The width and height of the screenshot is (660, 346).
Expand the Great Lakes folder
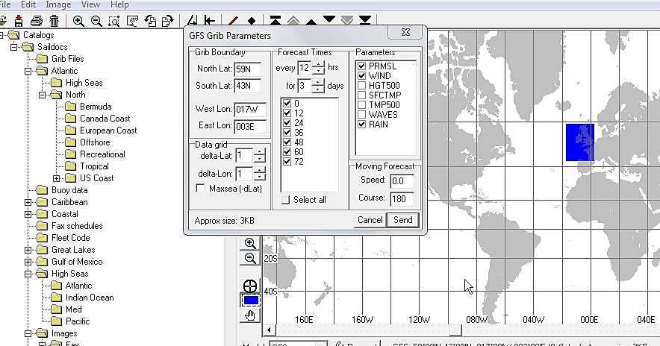click(x=28, y=250)
